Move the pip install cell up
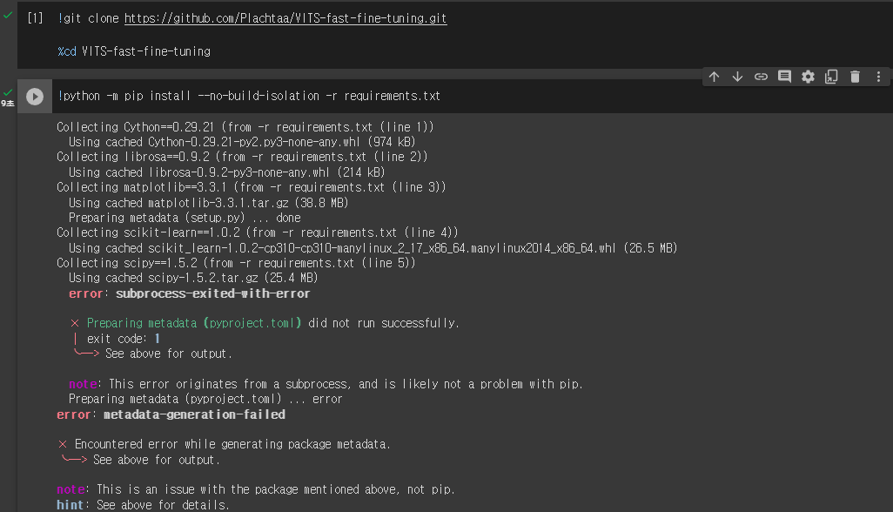Image resolution: width=893 pixels, height=512 pixels. (x=714, y=77)
